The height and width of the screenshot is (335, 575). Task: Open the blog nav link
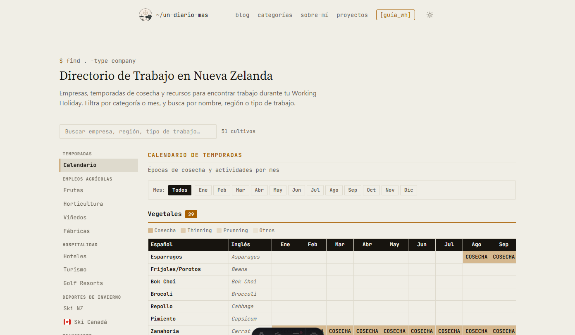point(242,15)
